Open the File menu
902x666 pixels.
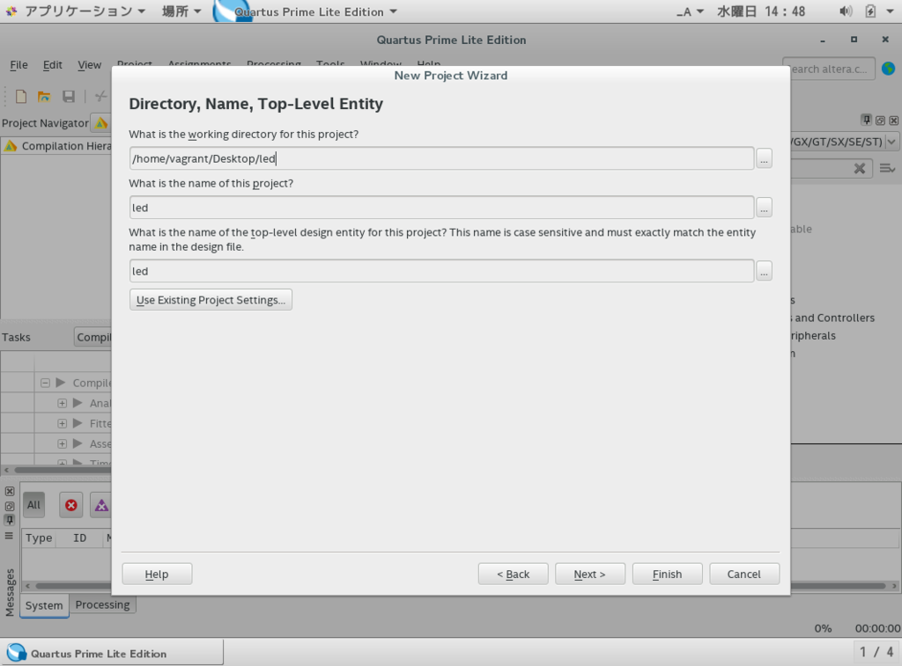coord(19,65)
